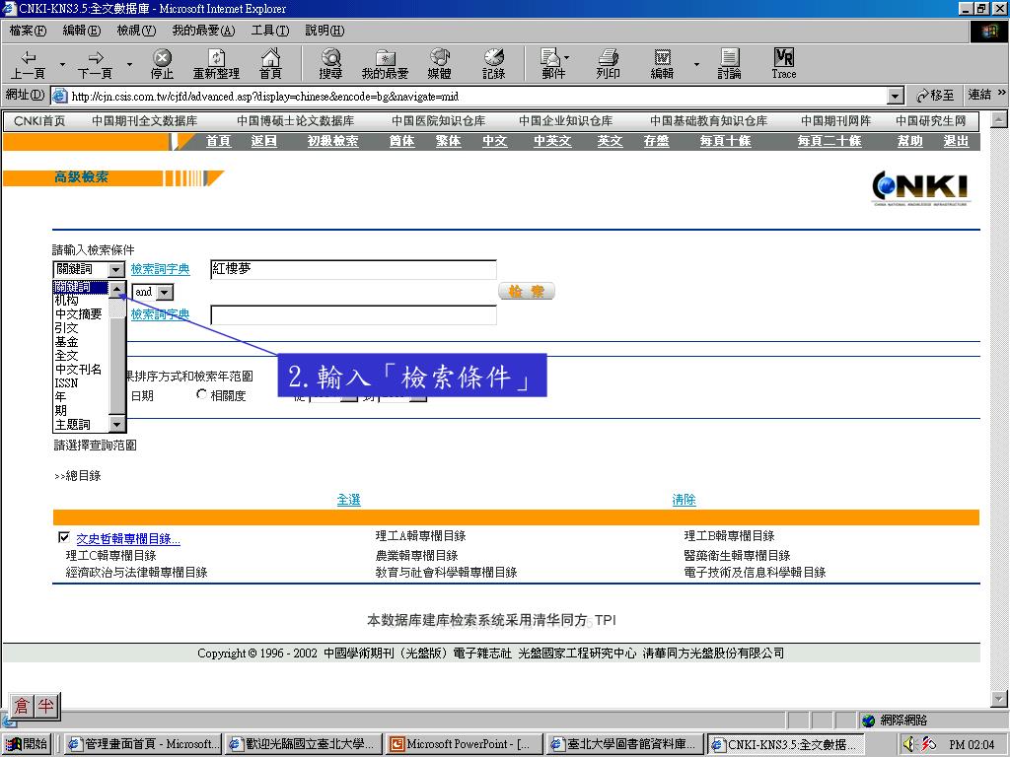Go forward with the 下一頁 toolbar icon
This screenshot has height=757, width=1010.
pyautogui.click(x=95, y=64)
